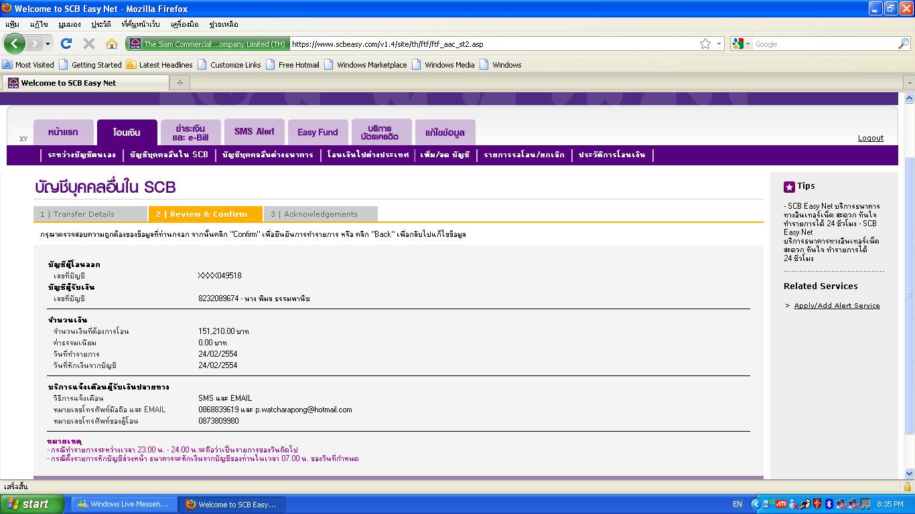Open the มุมมอง (View) menu
Viewport: 915px width, 514px height.
point(70,24)
